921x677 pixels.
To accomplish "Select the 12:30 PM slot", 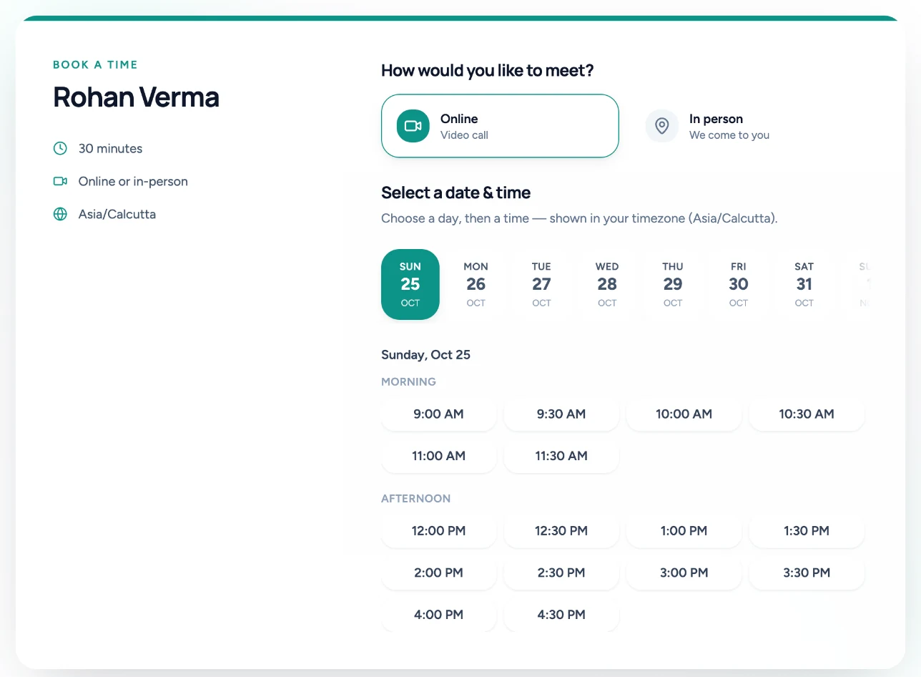I will coord(561,531).
